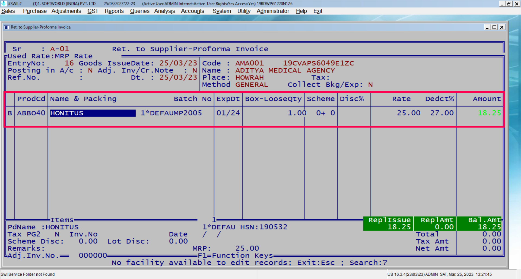Viewport: 521px width, 279px height.
Task: Click GSTIN 19CVAPS6049E1ZC
Action: point(318,63)
